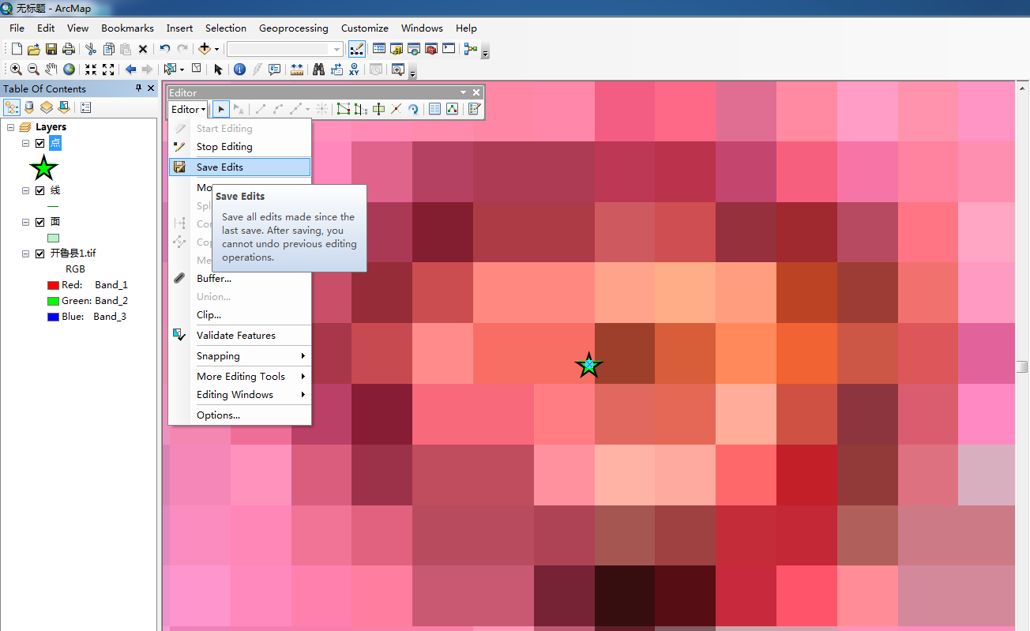Open the Find binoculars tool
Image resolution: width=1030 pixels, height=631 pixels.
319,69
